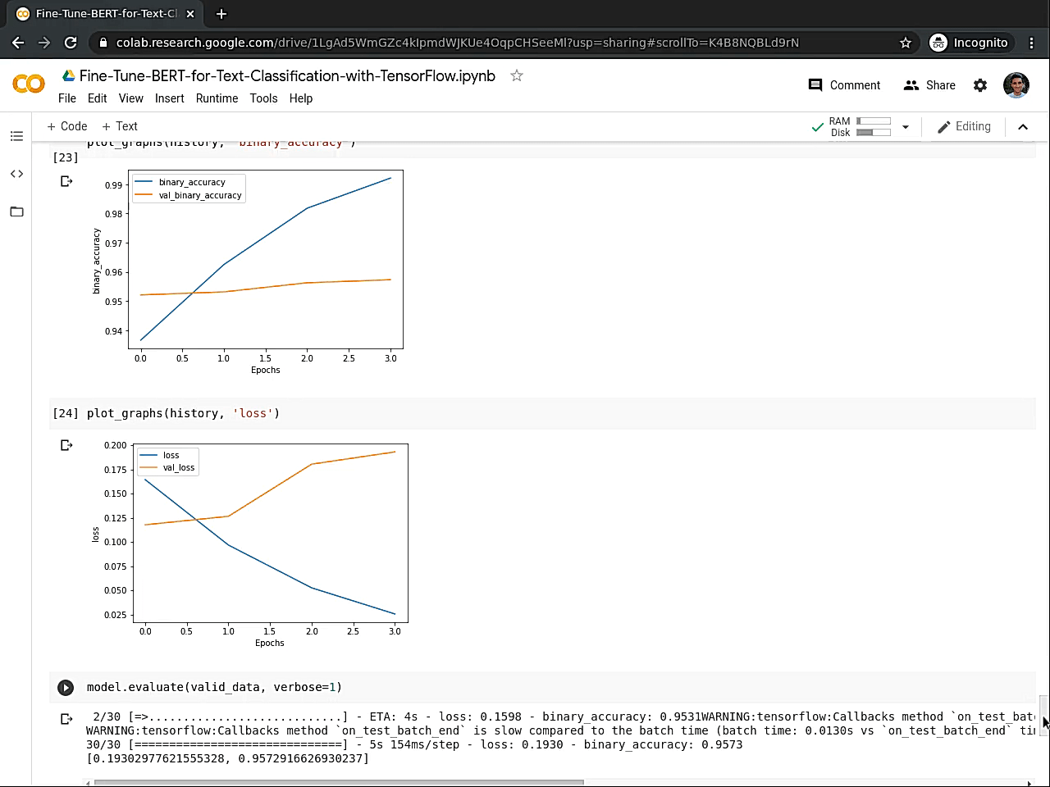
Task: Open the code snippets panel
Action: click(x=16, y=174)
